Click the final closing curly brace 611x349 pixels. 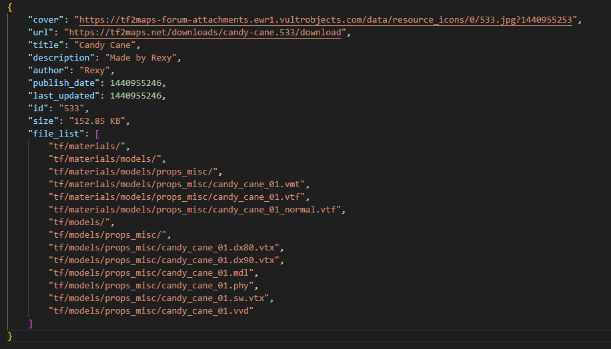[x=9, y=336]
